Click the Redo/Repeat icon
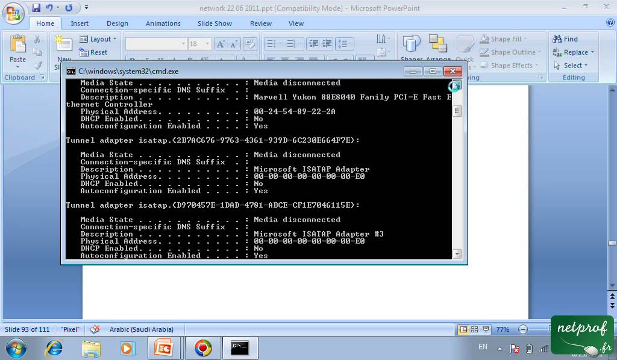 [69, 7]
